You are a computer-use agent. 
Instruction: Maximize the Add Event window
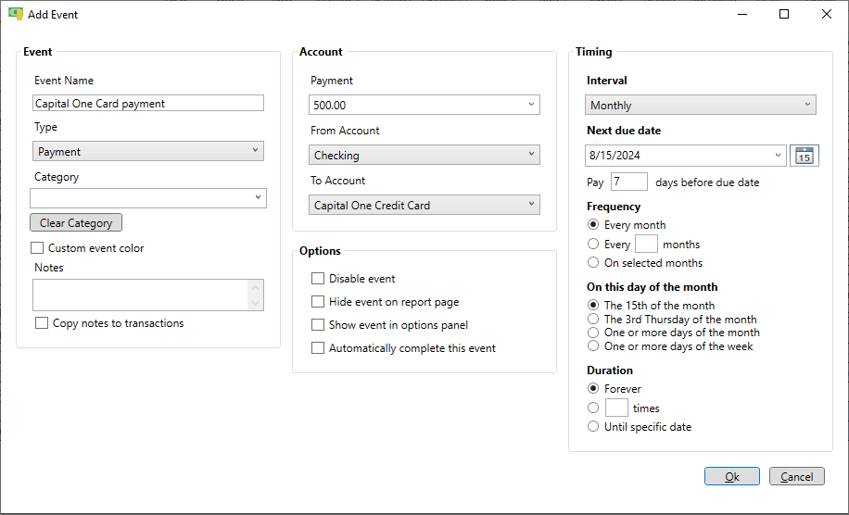tap(784, 14)
